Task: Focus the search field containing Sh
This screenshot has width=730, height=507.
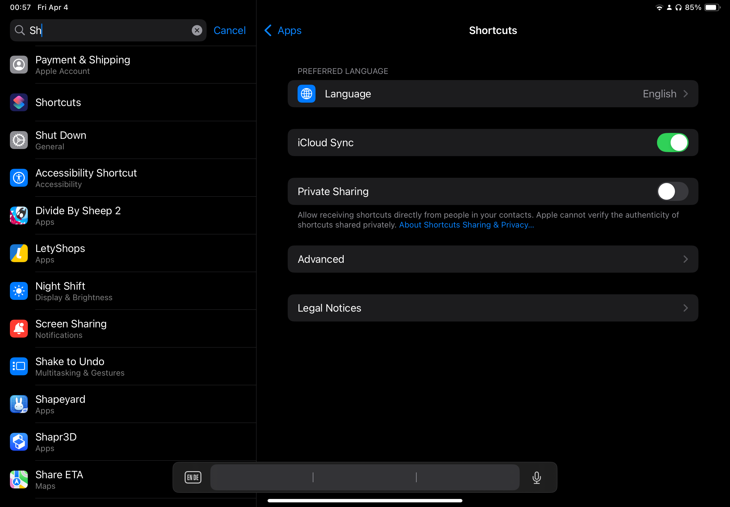Action: (108, 30)
